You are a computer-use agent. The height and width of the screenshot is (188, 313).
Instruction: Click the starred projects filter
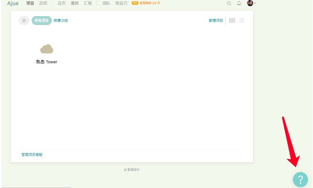tap(24, 20)
